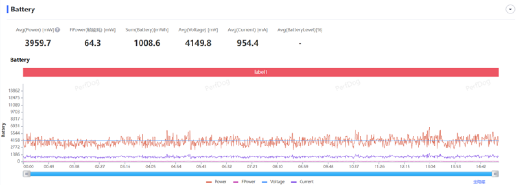Toggle the Power series in the legend
Screen dimensions: 516x185
click(x=216, y=181)
